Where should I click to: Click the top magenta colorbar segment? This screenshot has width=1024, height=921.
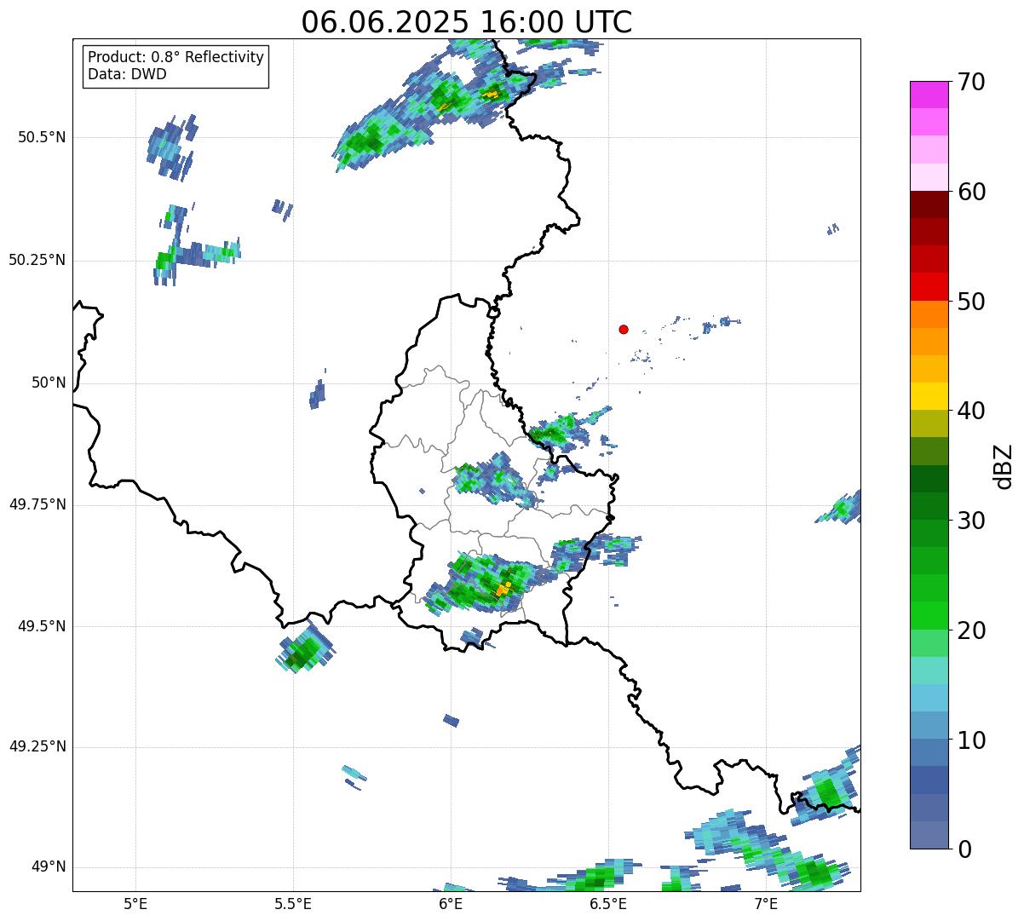[929, 95]
